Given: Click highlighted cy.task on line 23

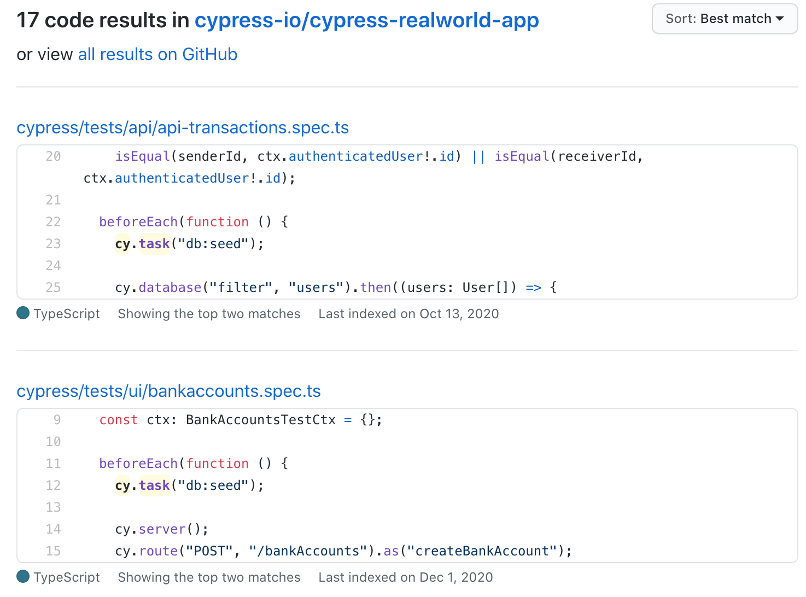Looking at the screenshot, I should click(x=142, y=244).
